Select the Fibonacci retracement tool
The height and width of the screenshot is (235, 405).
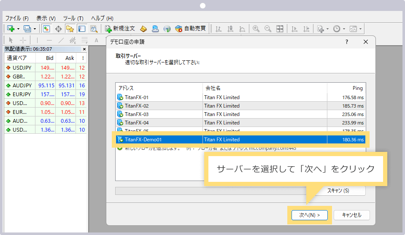[84, 40]
